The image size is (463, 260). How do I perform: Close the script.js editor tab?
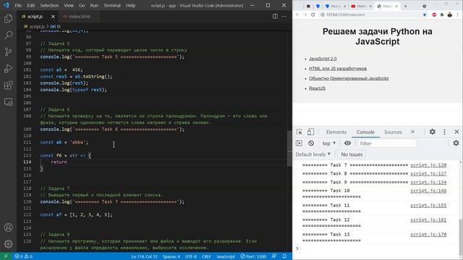[53, 17]
